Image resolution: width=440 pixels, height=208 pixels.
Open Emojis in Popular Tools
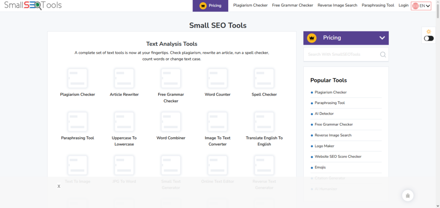click(320, 167)
